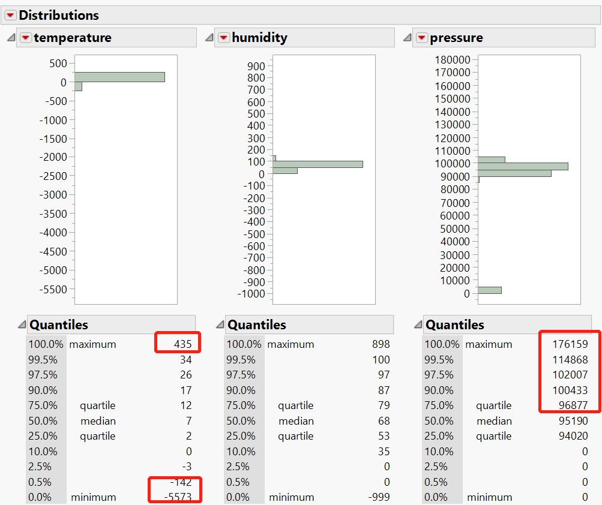
Task: Click pressure 75% quartile value 96877
Action: [573, 405]
